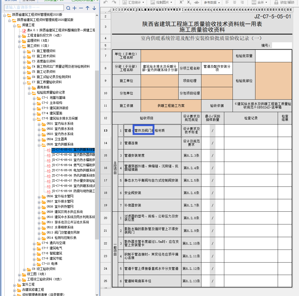Select the C8 竣工验收资料 folder
The width and height of the screenshot is (299, 296).
[x=44, y=269]
